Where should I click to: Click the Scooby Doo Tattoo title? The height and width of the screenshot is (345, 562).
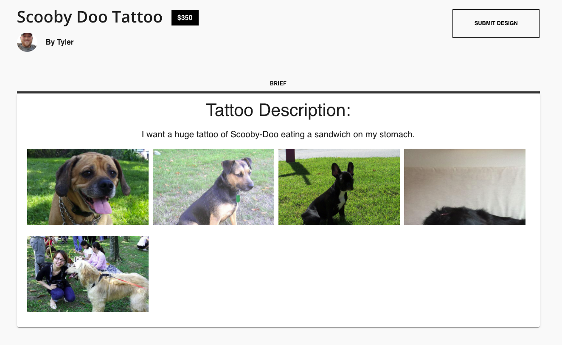tap(90, 17)
